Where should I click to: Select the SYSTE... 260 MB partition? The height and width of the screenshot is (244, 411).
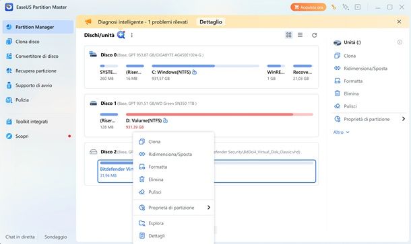pos(108,73)
